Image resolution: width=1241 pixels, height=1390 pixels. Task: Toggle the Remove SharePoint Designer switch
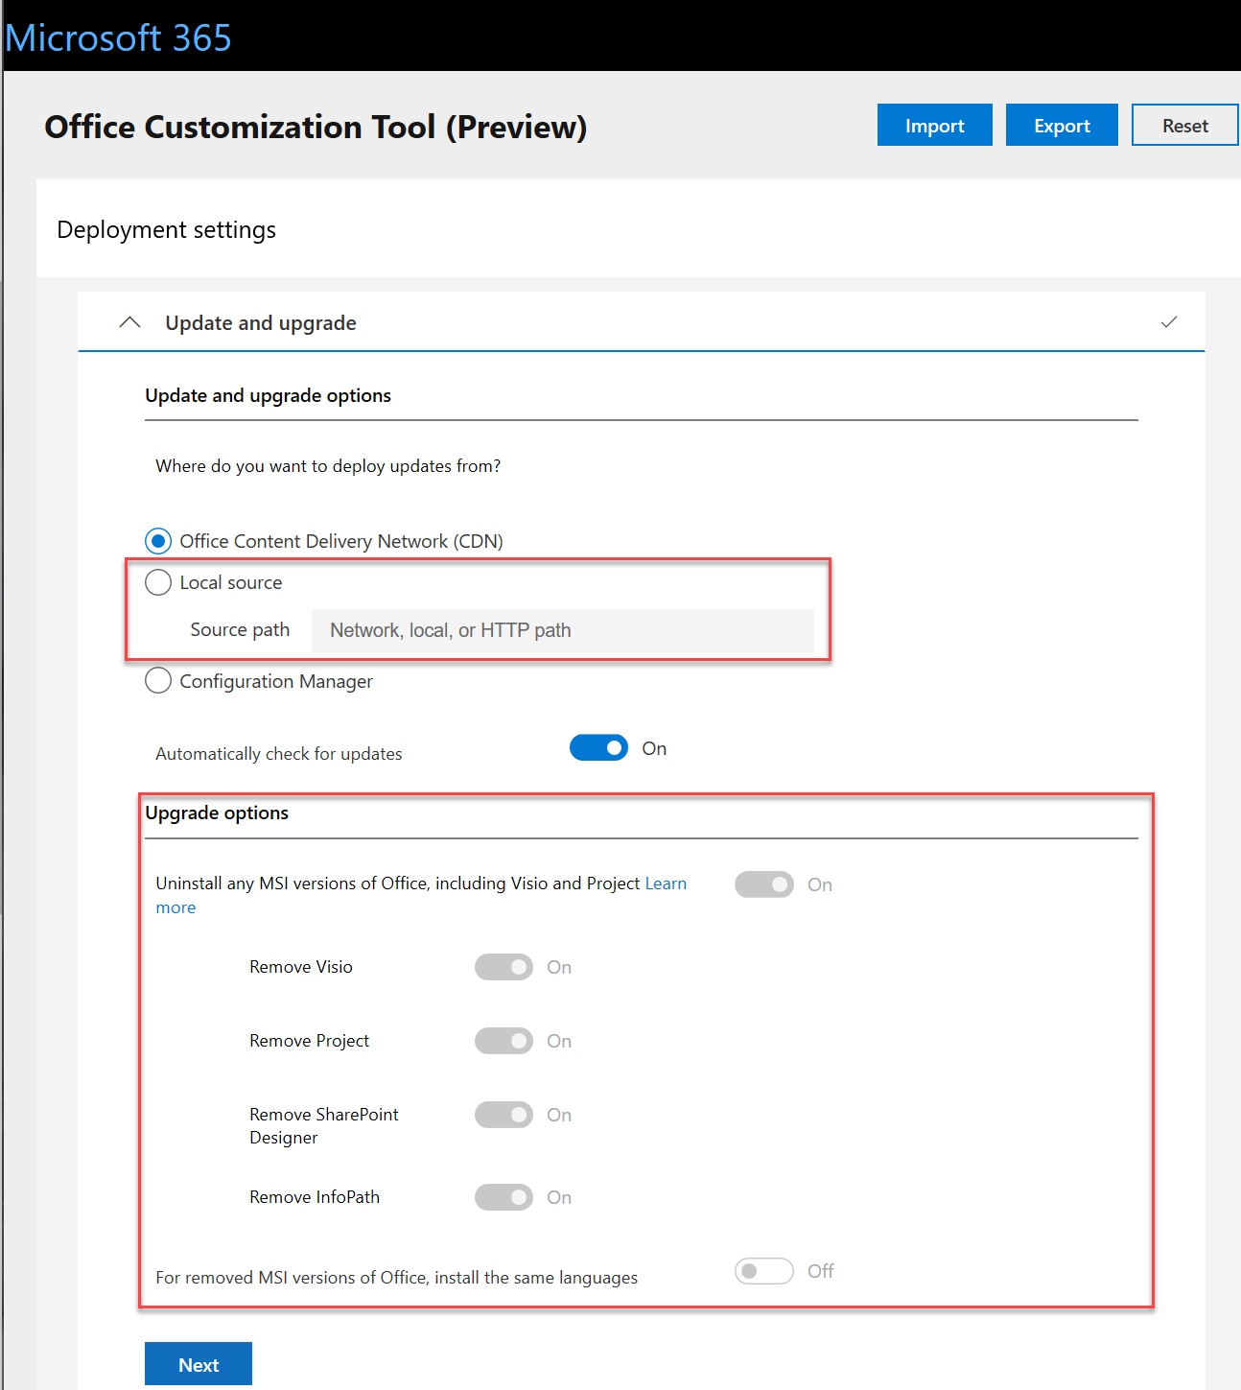tap(503, 1115)
